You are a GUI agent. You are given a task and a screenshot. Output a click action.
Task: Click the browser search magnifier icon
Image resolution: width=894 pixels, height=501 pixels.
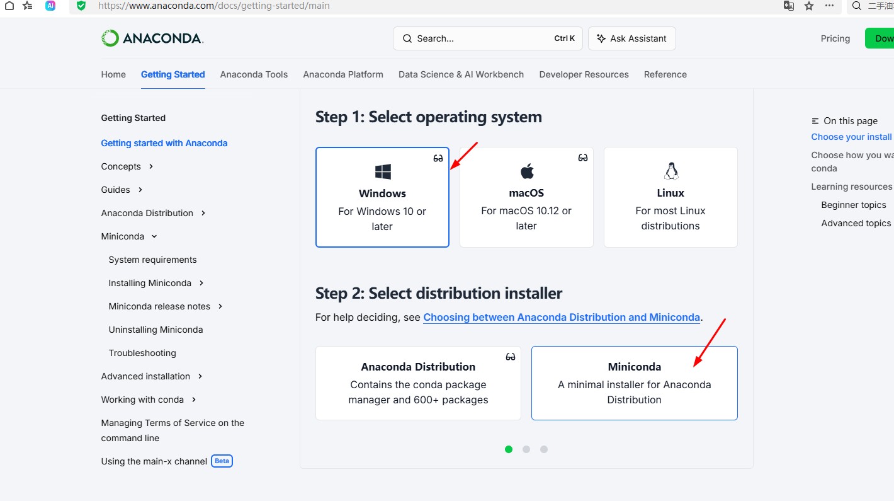pyautogui.click(x=856, y=6)
